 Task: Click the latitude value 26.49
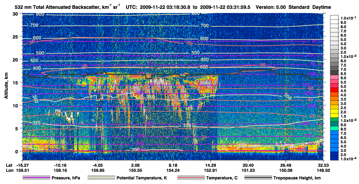pos(286,165)
